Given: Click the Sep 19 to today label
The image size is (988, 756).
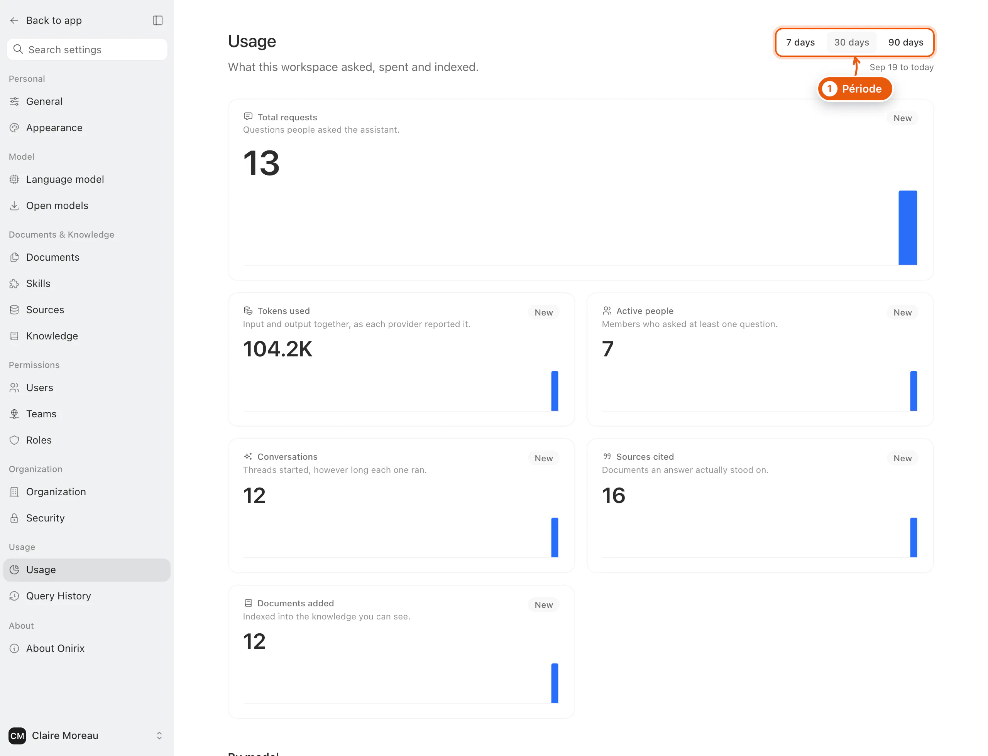Looking at the screenshot, I should 901,67.
